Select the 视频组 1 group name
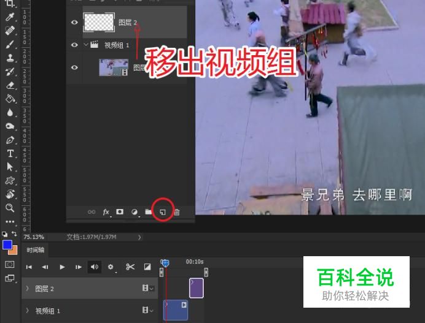 pos(117,45)
